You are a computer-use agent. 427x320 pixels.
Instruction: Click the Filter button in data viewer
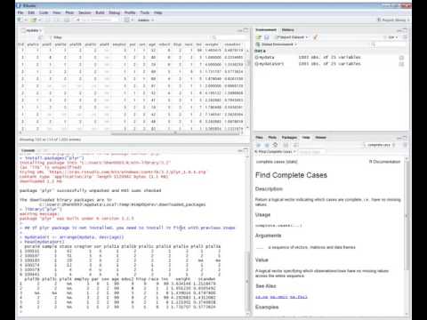pyautogui.click(x=55, y=37)
